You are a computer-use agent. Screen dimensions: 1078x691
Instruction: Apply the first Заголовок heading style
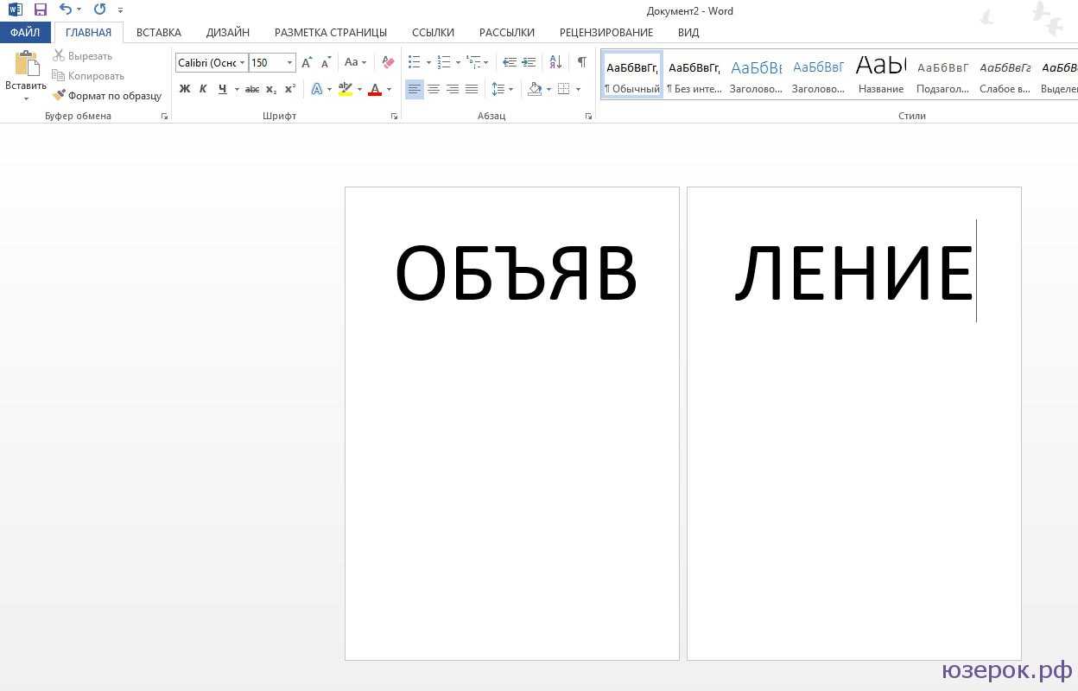point(757,74)
